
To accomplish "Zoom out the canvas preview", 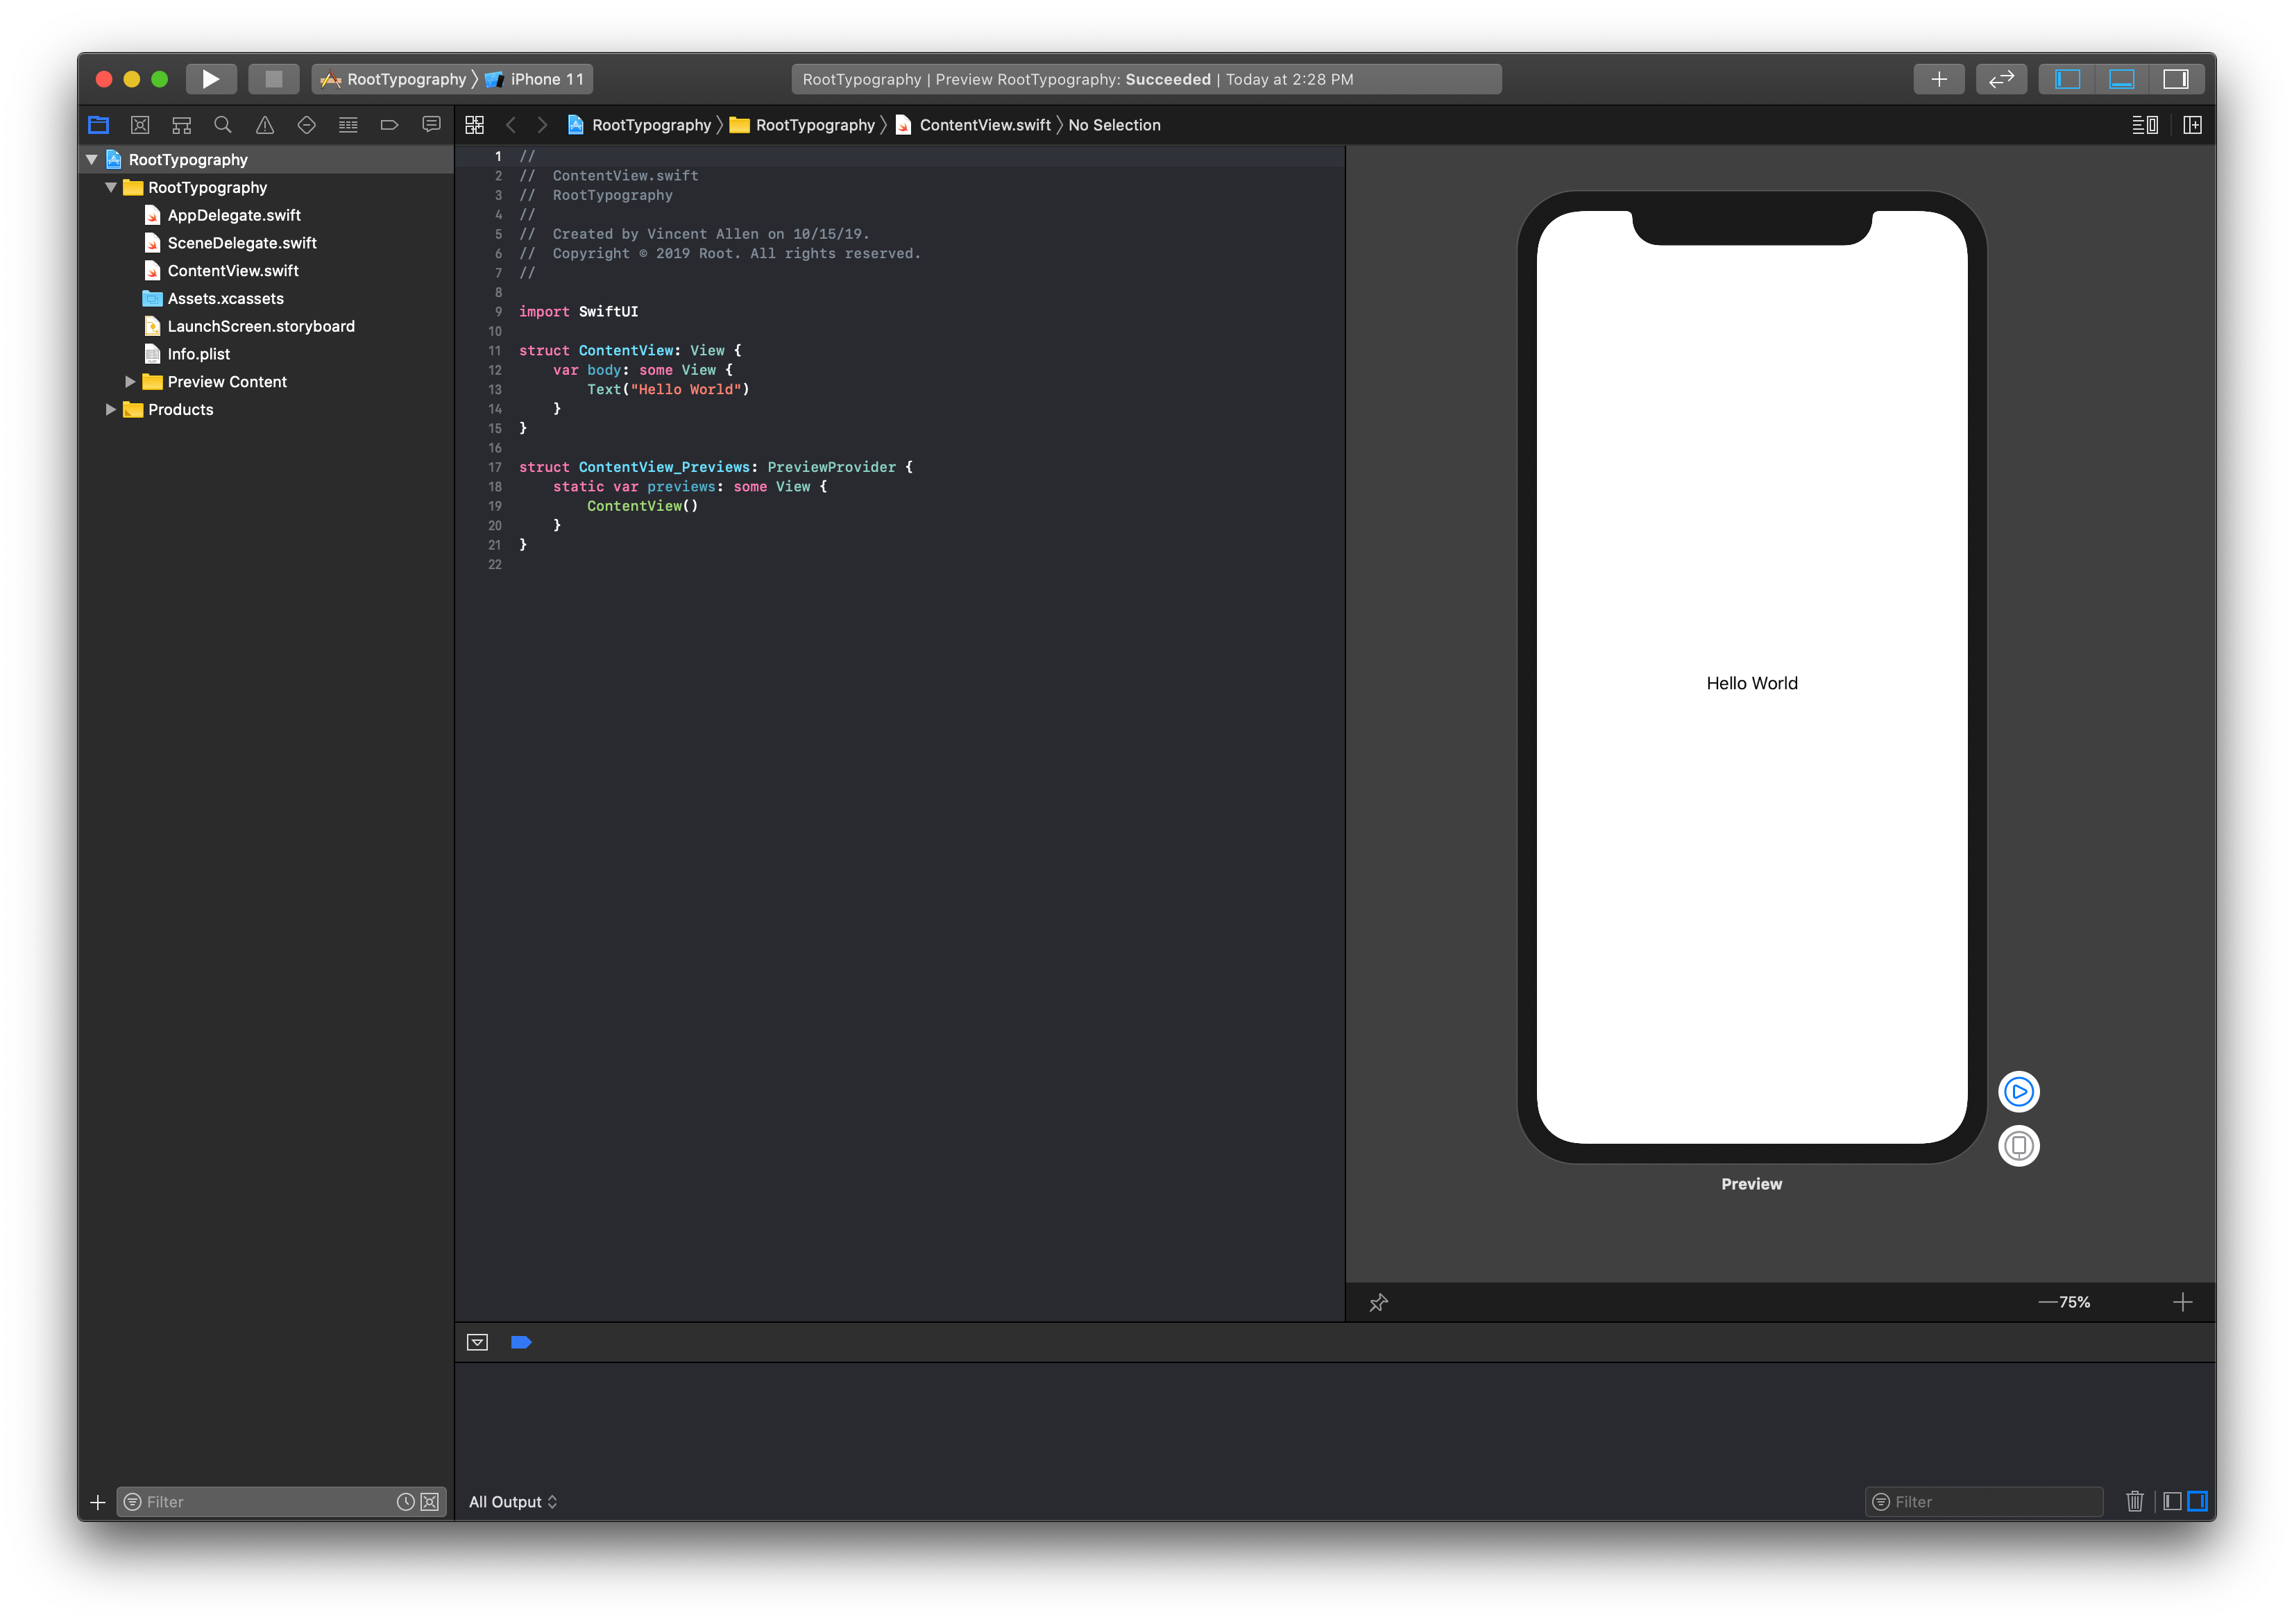I will [2047, 1302].
